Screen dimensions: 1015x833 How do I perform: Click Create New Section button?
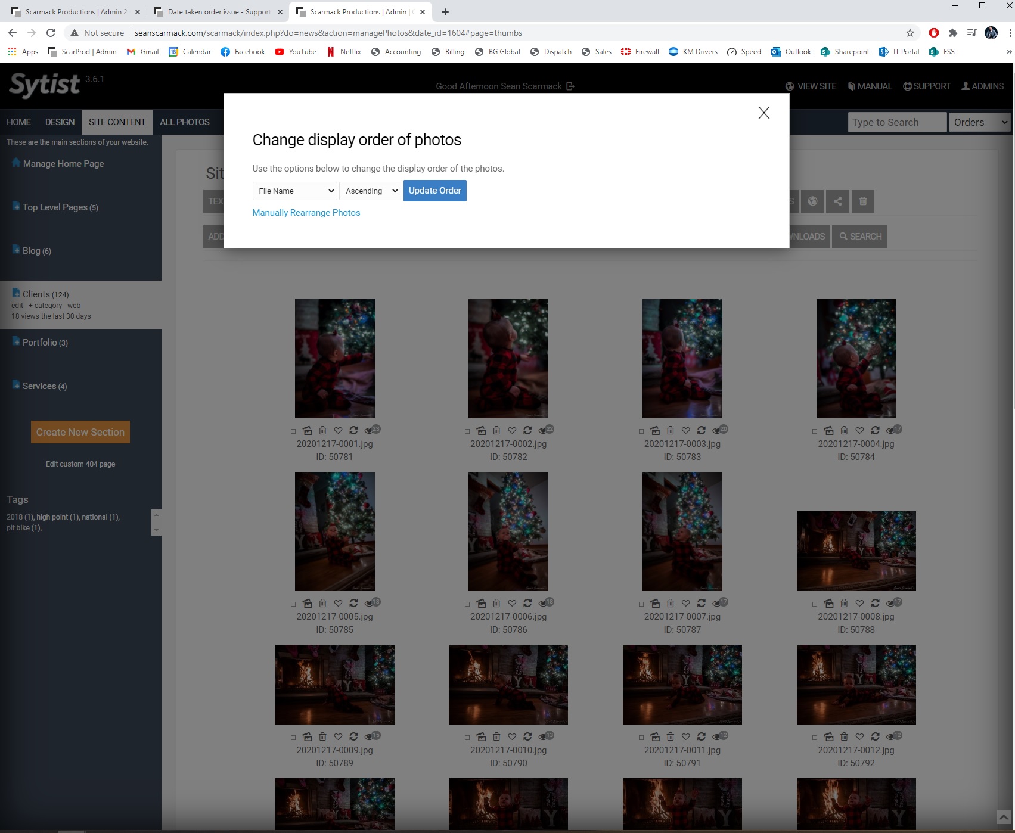80,432
